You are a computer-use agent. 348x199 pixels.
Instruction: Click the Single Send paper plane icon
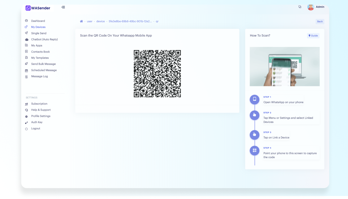point(26,33)
